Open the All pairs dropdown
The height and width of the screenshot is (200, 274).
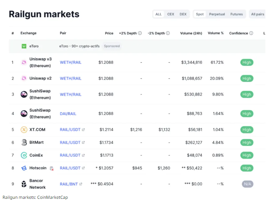(258, 14)
